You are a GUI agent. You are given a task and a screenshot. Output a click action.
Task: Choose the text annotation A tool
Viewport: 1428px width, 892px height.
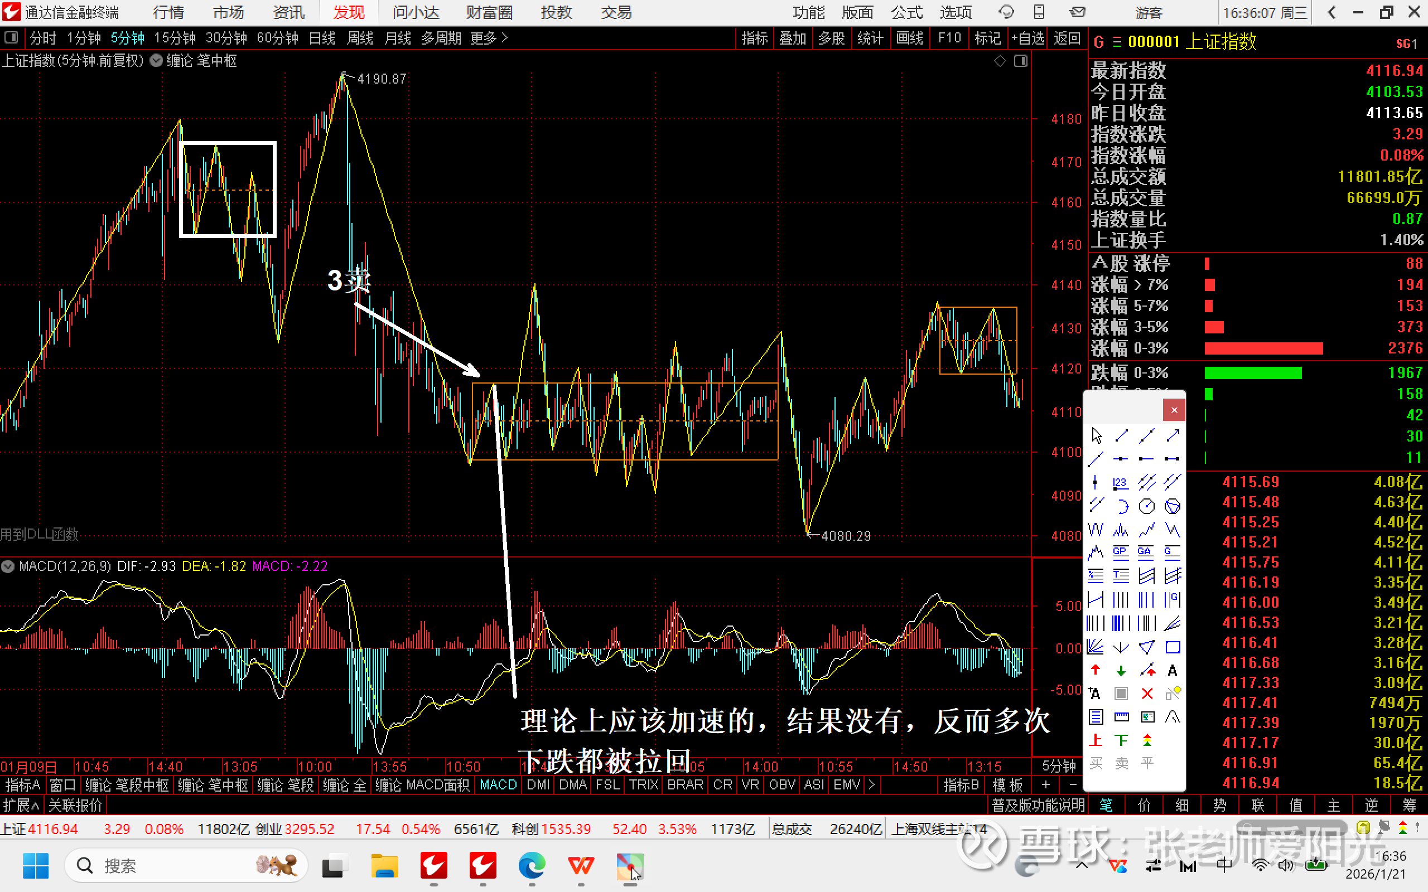point(1172,670)
